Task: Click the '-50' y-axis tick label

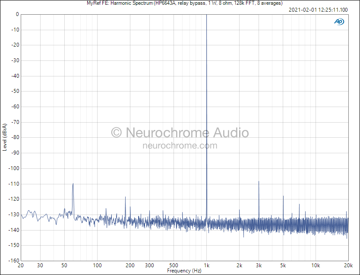Action: (x=16, y=91)
